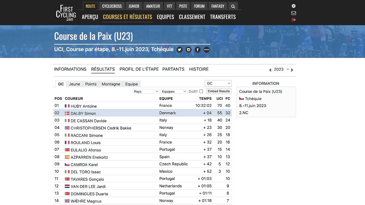Image resolution: width=365 pixels, height=205 pixels.
Task: Select the ROUTE discipline tab
Action: click(x=91, y=6)
